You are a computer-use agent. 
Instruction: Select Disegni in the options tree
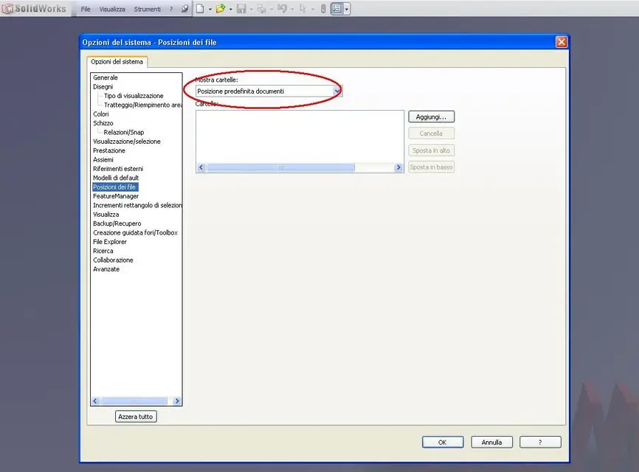(x=103, y=87)
